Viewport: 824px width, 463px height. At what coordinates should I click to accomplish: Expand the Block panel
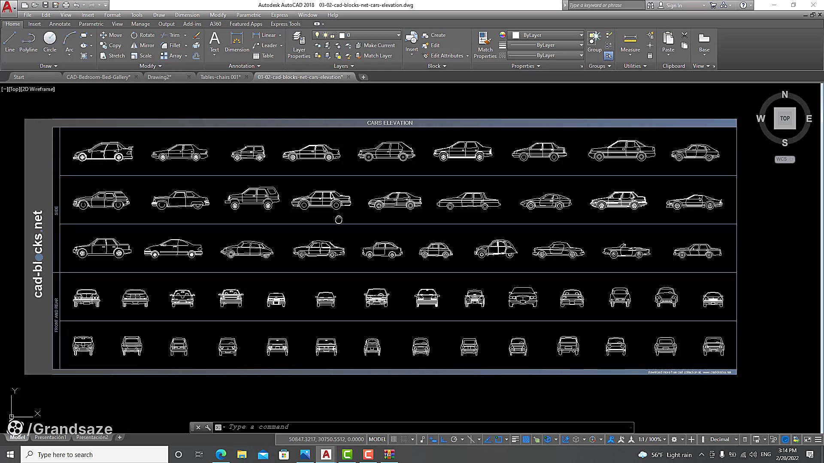(437, 66)
